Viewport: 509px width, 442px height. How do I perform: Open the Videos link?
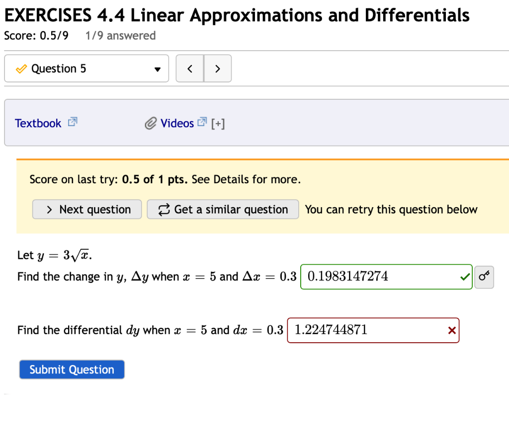click(177, 123)
